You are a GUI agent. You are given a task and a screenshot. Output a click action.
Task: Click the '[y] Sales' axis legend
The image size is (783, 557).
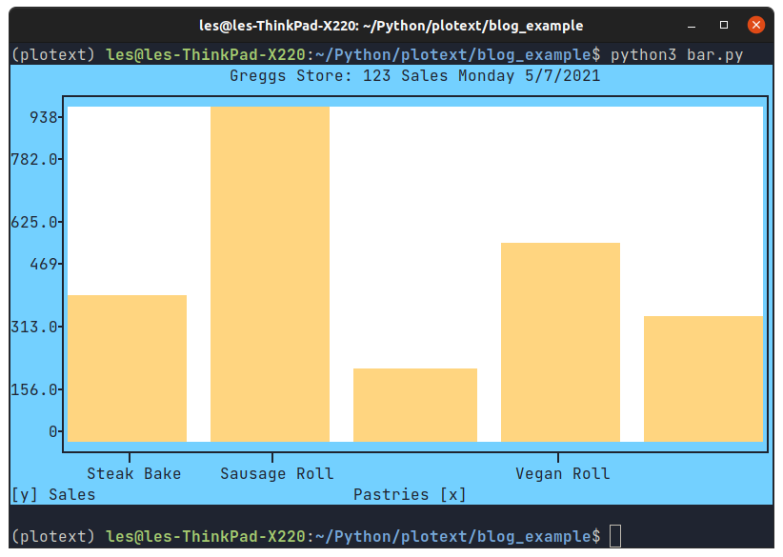pos(53,494)
